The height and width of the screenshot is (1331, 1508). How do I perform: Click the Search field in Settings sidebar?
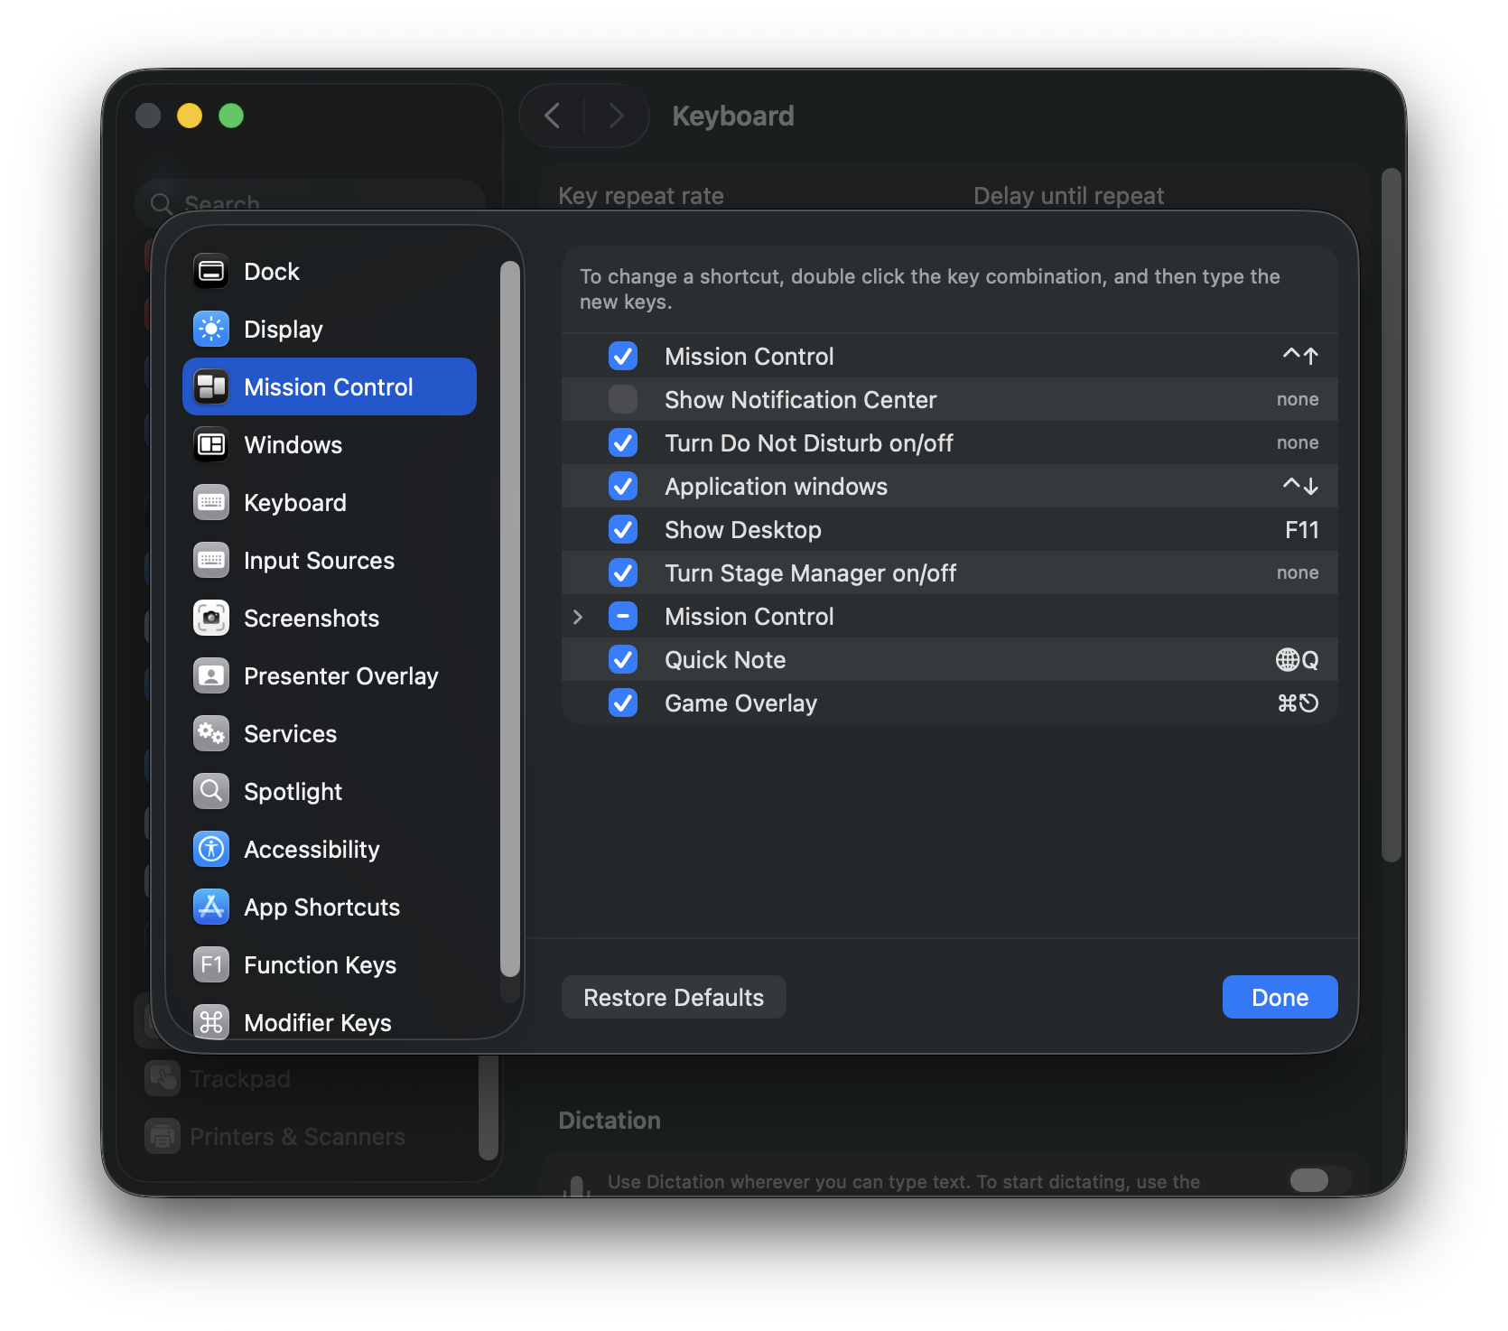pos(310,204)
